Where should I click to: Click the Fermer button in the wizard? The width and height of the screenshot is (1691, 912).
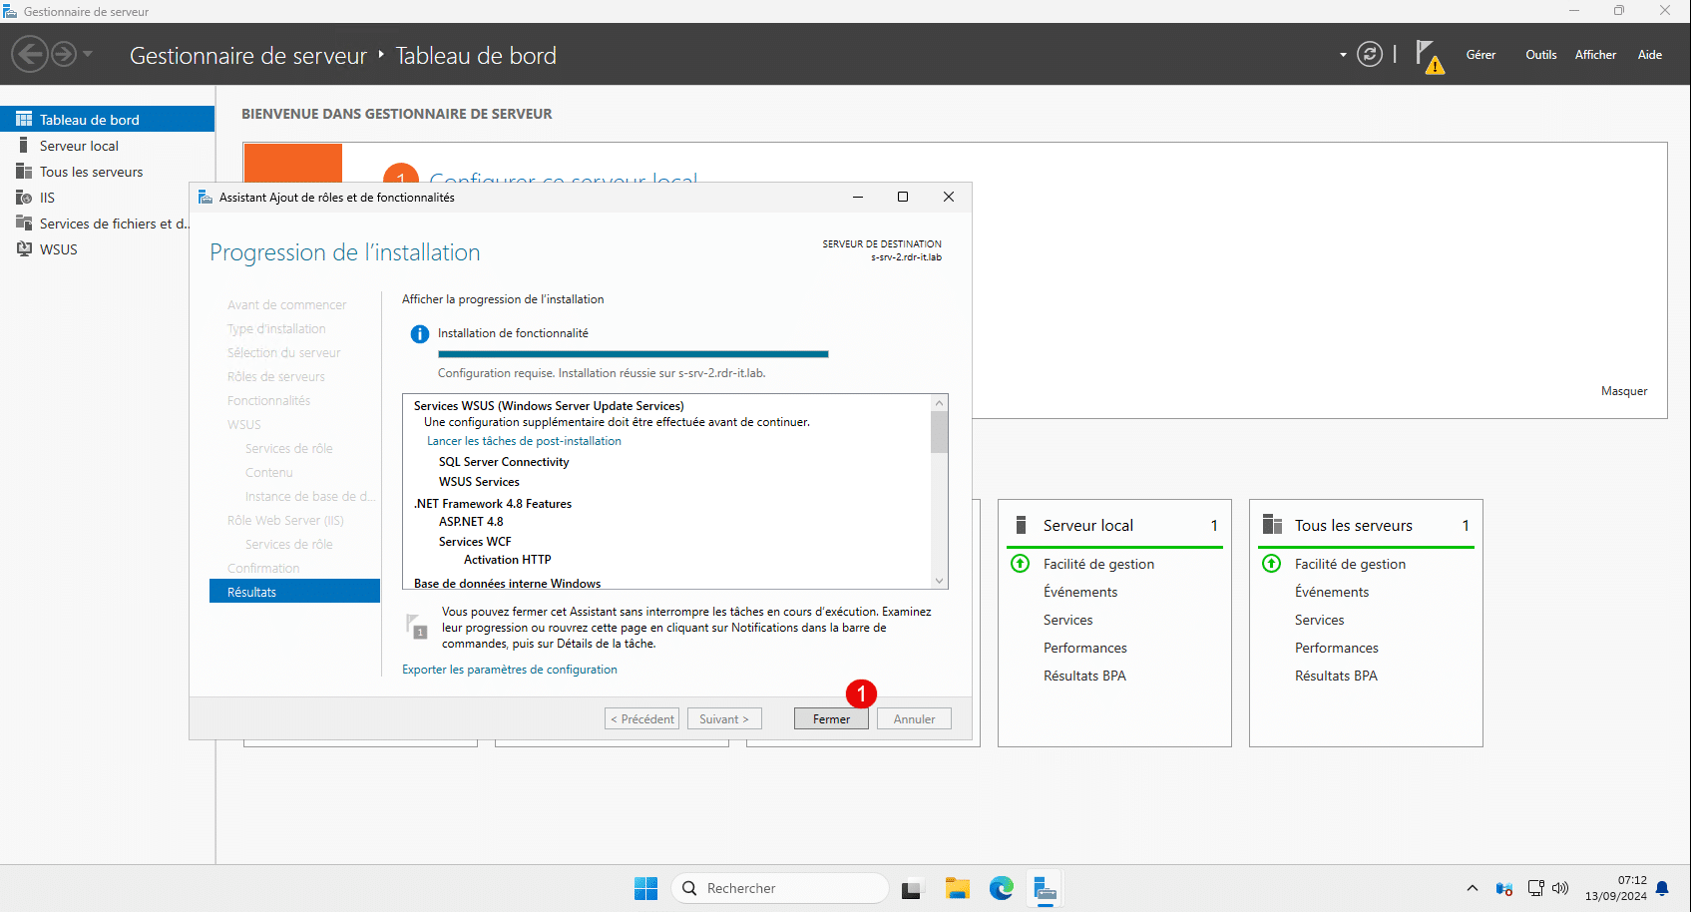coord(831,718)
